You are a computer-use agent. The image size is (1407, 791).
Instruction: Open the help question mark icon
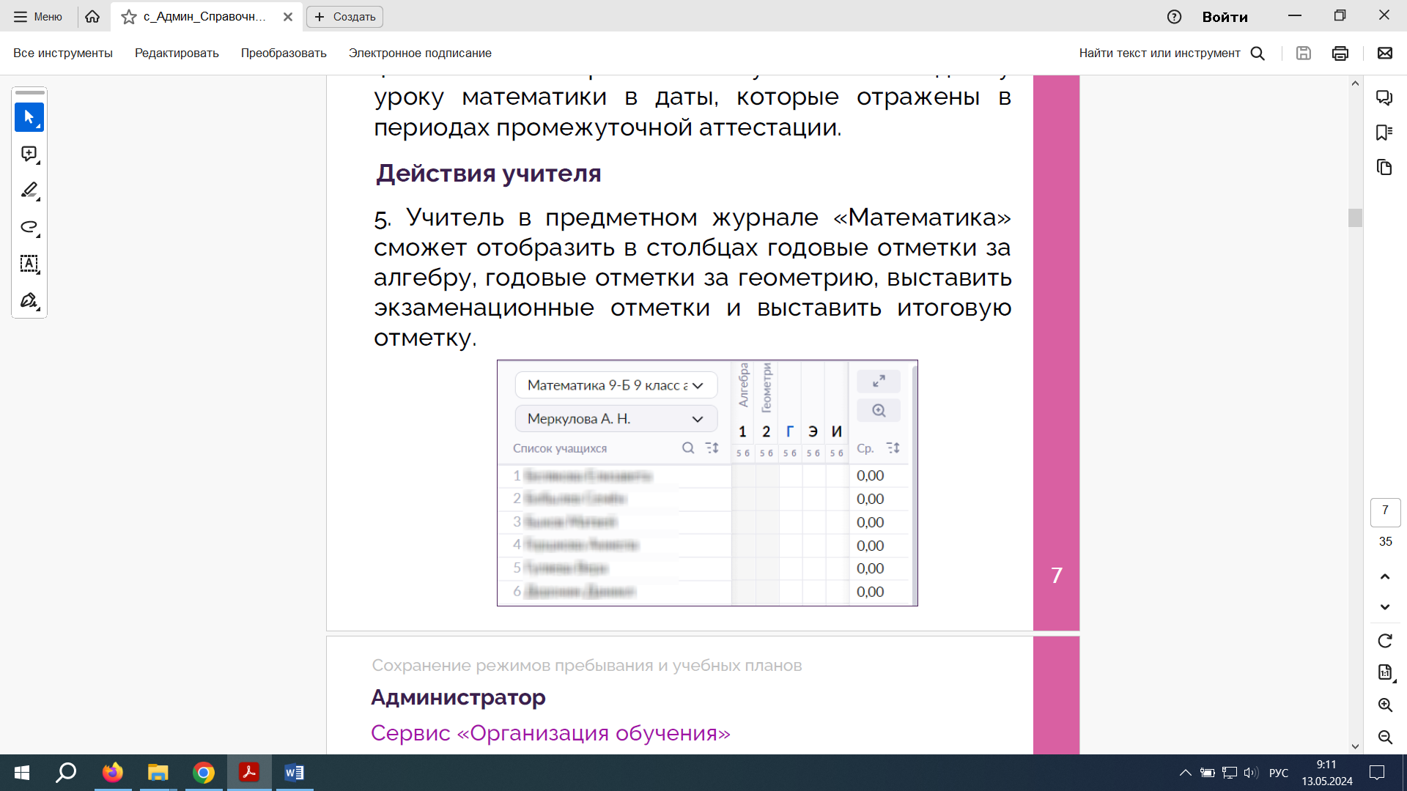[x=1174, y=16]
